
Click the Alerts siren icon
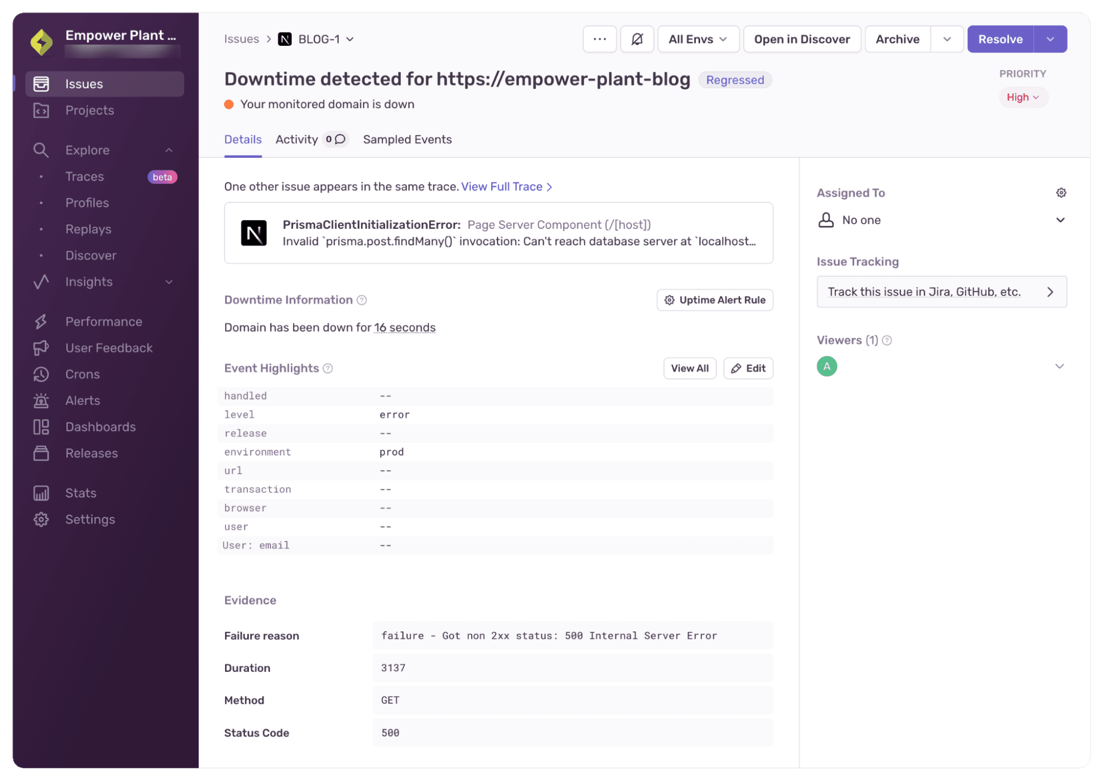(41, 400)
